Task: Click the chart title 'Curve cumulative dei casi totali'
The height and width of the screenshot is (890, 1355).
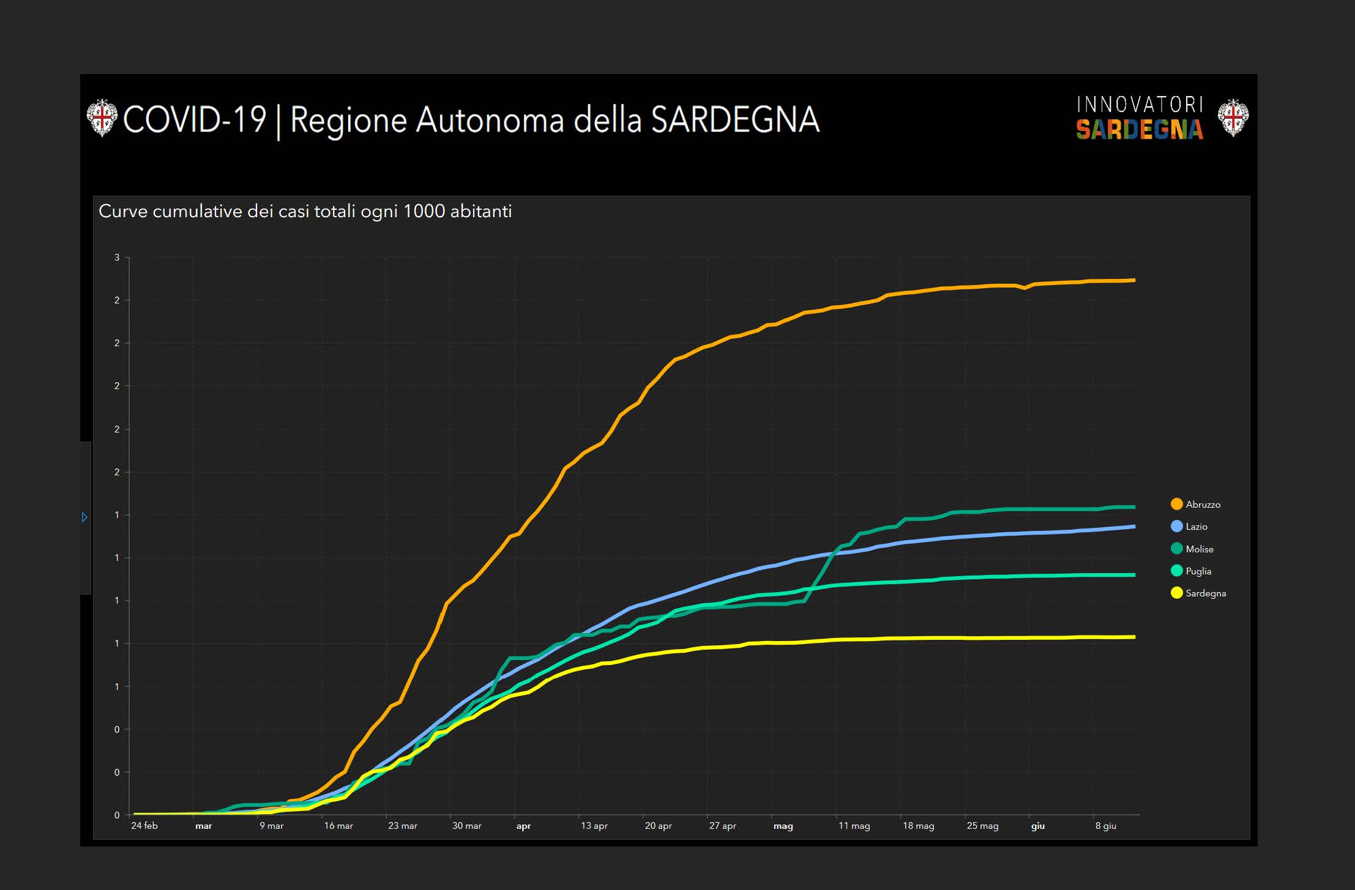Action: (x=305, y=212)
